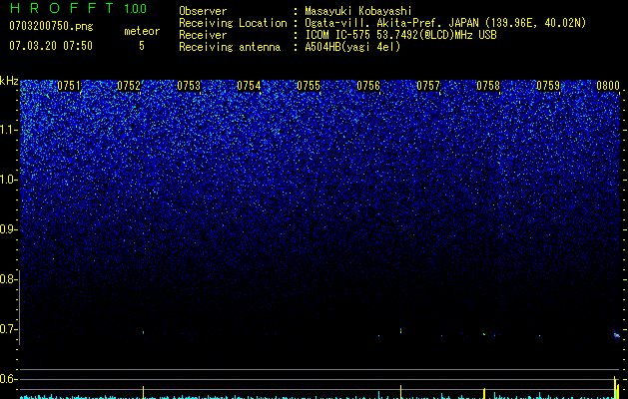Click the 0800 time marker
Screen dimensions: 628x399
tap(608, 86)
